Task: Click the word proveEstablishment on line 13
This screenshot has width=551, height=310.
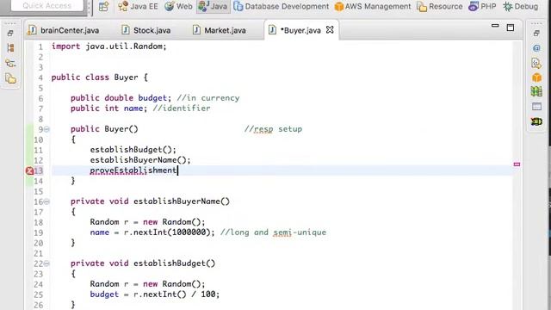Action: [x=133, y=170]
